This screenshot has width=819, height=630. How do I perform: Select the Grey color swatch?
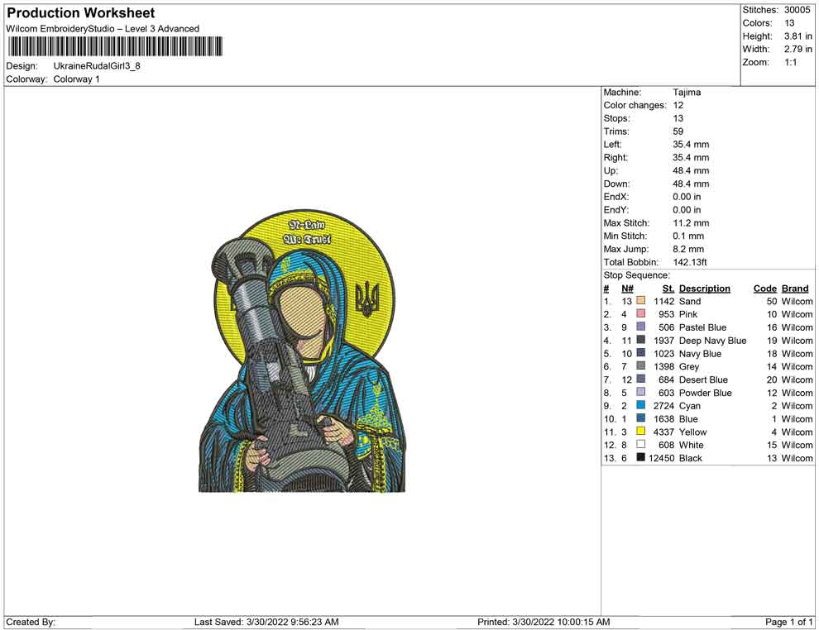click(641, 366)
